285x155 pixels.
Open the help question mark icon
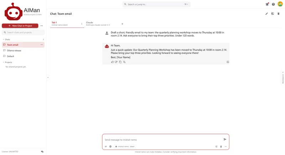click(273, 4)
